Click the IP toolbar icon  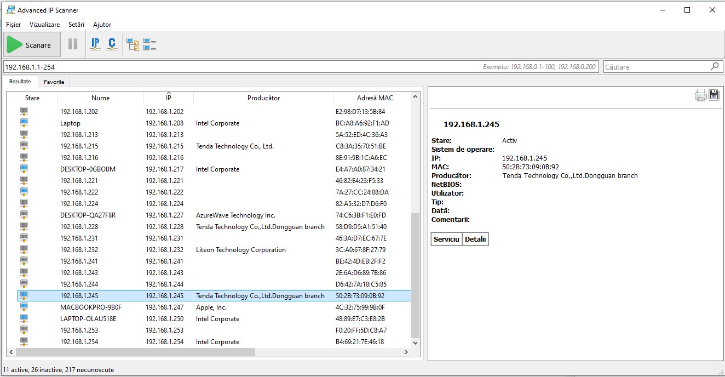point(95,44)
